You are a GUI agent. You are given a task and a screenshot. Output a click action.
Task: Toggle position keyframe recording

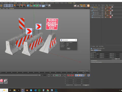click(x=76, y=75)
